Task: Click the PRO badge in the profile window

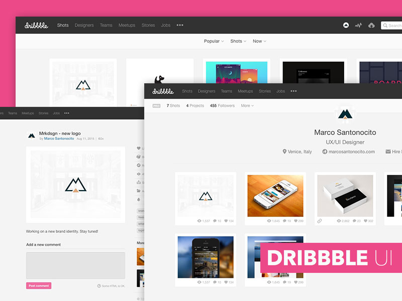Action: [156, 106]
